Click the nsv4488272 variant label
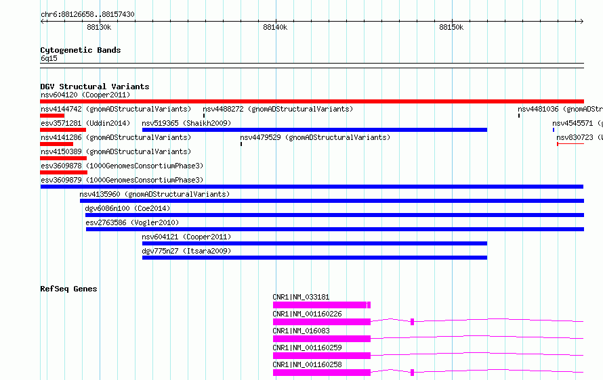Viewport: 603px width, 380px height. [x=278, y=109]
